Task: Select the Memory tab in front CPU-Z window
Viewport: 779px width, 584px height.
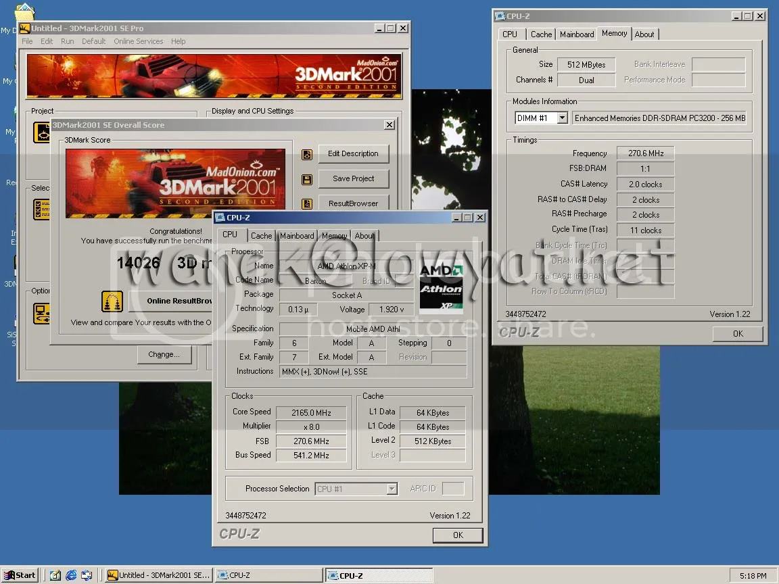Action: [x=334, y=236]
